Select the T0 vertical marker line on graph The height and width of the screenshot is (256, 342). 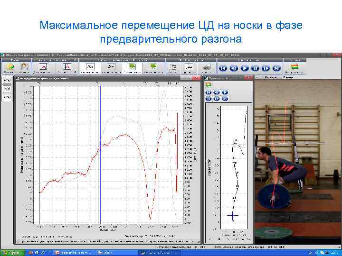(39, 155)
